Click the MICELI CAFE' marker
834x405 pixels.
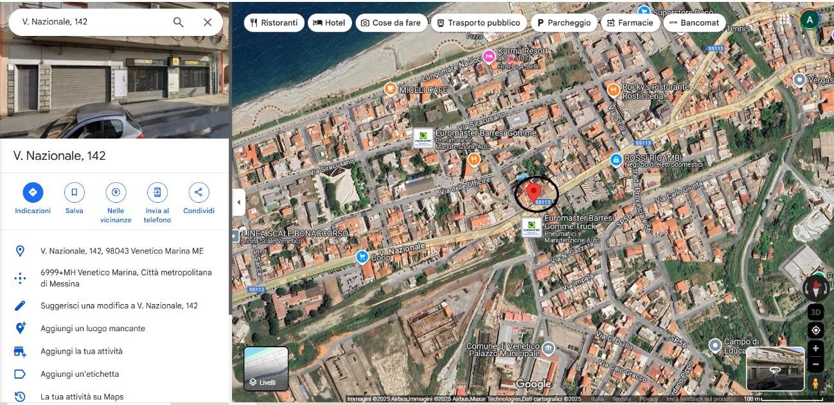coord(390,89)
